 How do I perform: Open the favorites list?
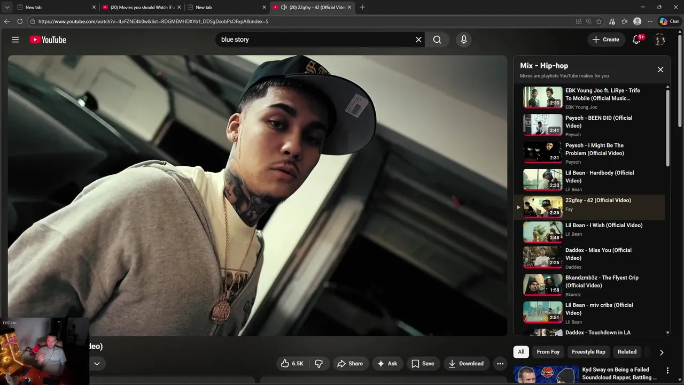[624, 21]
